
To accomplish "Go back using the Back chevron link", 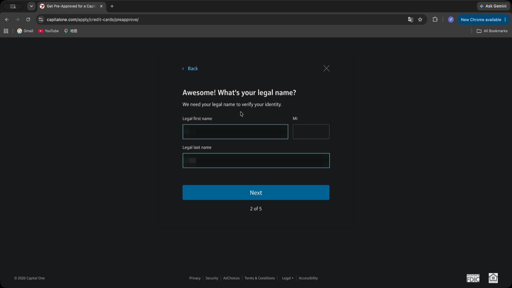I will [190, 68].
